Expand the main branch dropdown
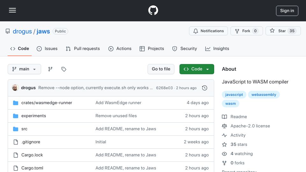The image size is (306, 172). pyautogui.click(x=25, y=69)
